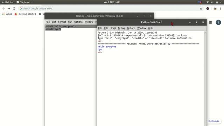Open the battery indicator
Image resolution: width=224 pixels, height=126 pixels.
(217, 2)
